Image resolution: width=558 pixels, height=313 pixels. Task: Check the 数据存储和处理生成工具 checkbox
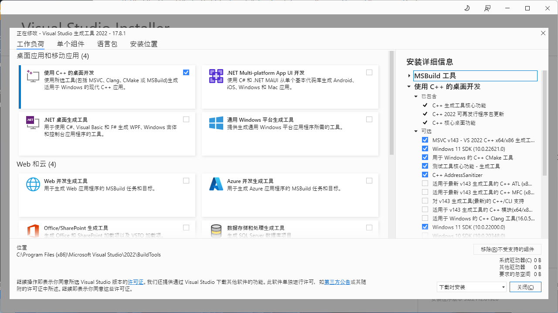click(369, 228)
